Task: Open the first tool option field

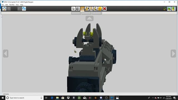Action: click(76, 13)
